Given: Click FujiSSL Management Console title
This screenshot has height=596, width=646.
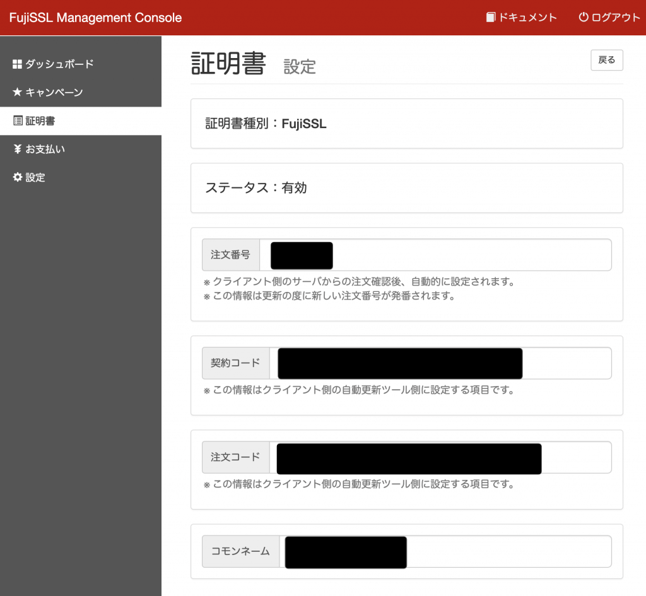Looking at the screenshot, I should coord(96,18).
